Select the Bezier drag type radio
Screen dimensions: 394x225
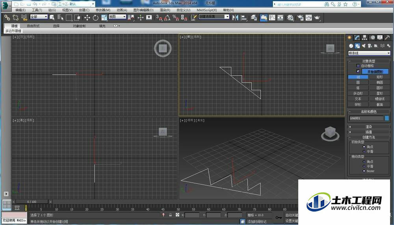[364, 171]
